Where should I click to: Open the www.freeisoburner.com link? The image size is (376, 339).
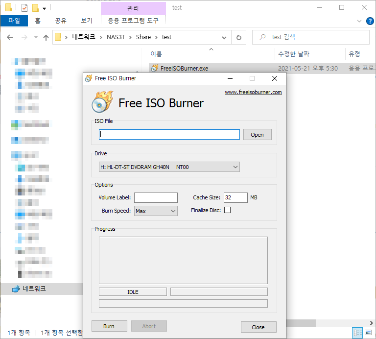point(253,92)
